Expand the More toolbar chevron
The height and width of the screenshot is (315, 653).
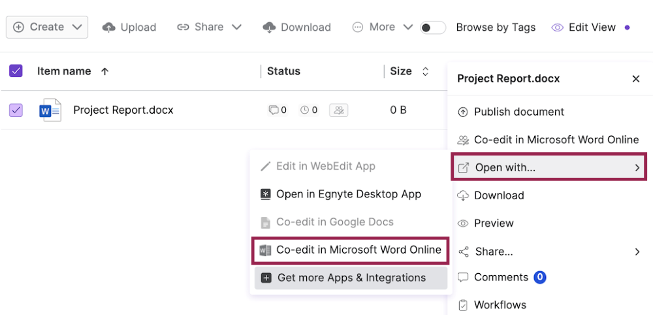coord(408,27)
